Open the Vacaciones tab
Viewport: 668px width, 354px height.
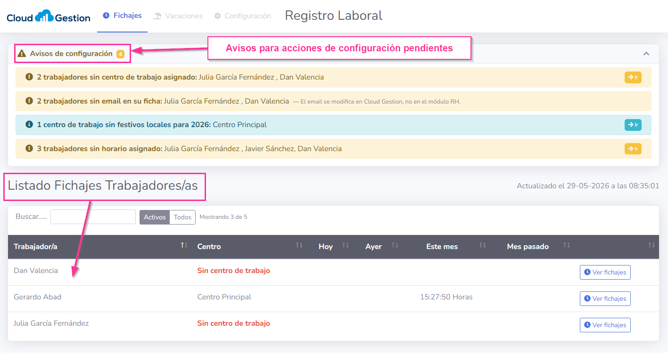178,16
